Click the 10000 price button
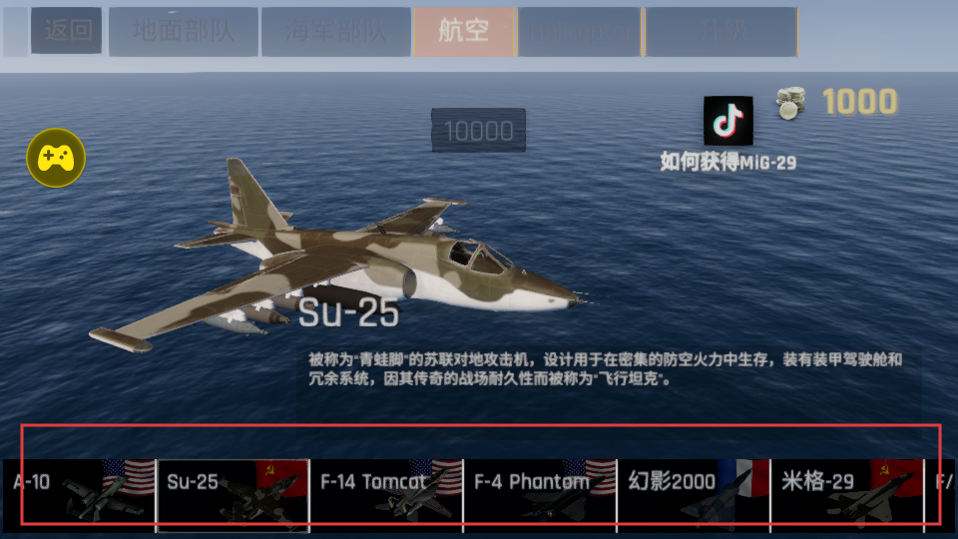Screen dimensions: 958x539 478,130
